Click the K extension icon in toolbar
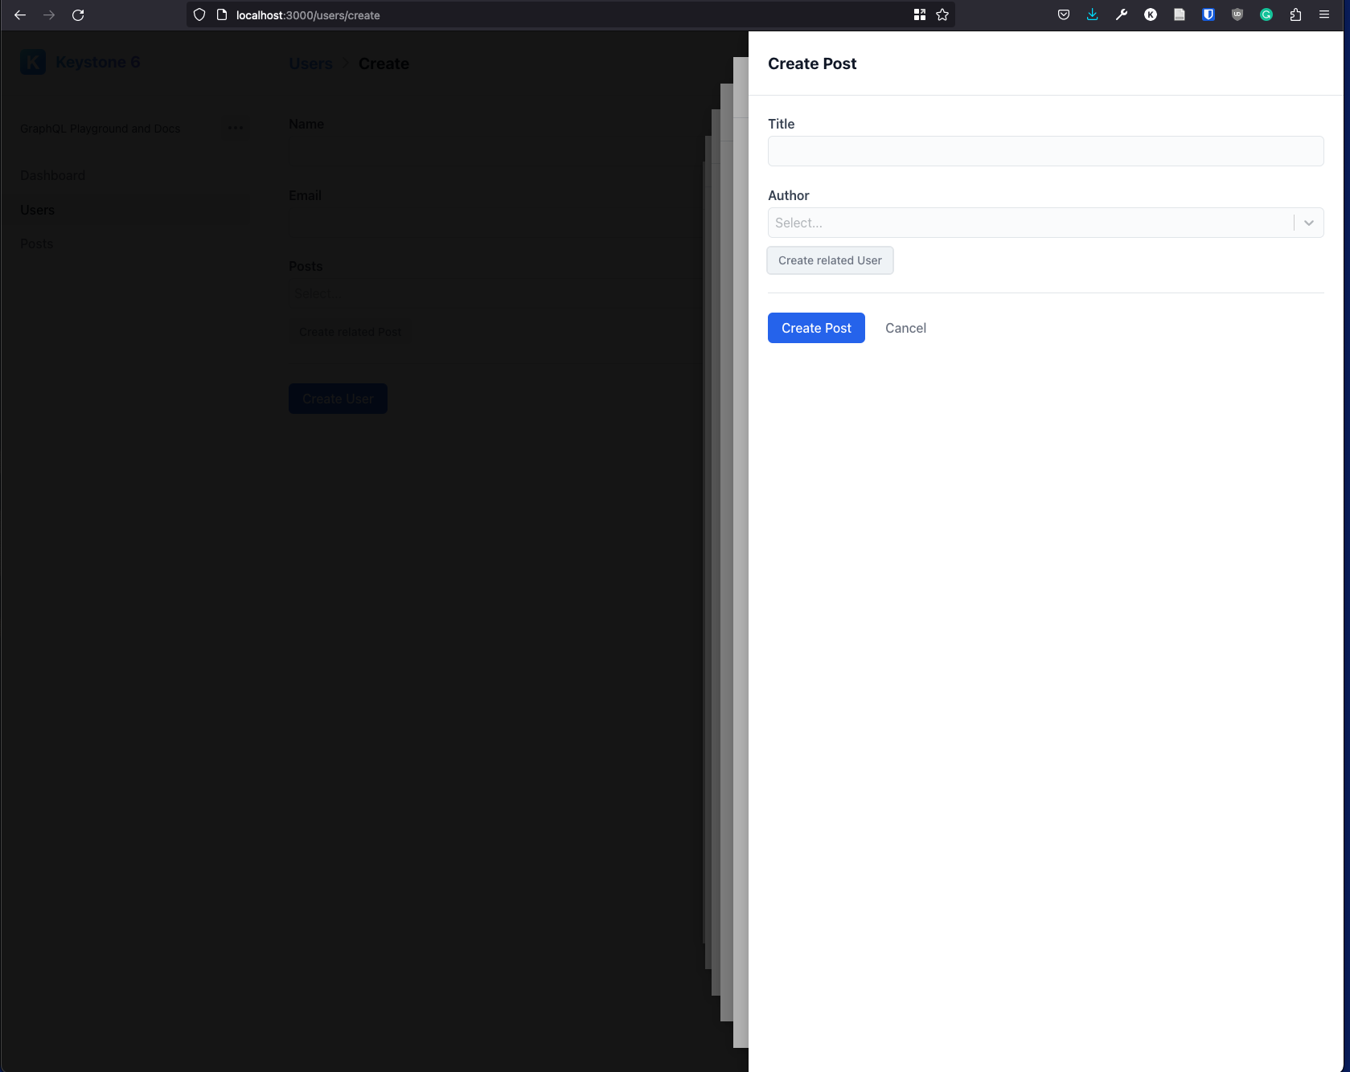This screenshot has width=1350, height=1072. [1151, 15]
